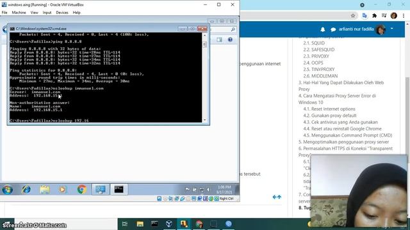This screenshot has width=410, height=230.
Task: Open the Help menu in VirtualBox
Action: click(77, 13)
